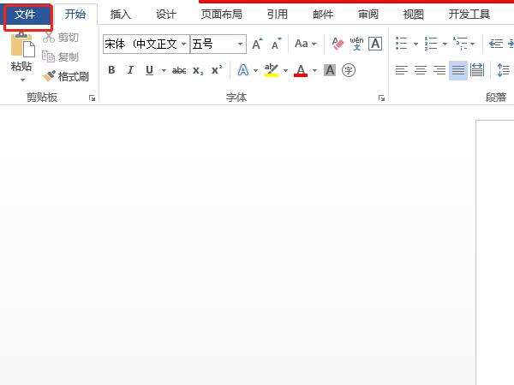
Task: Open the 引用 tab
Action: [278, 14]
